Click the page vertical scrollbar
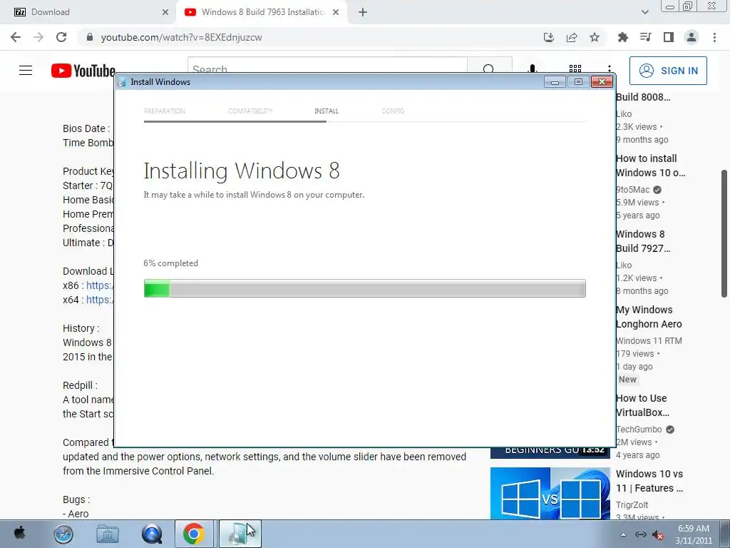This screenshot has width=730, height=548. point(724,233)
